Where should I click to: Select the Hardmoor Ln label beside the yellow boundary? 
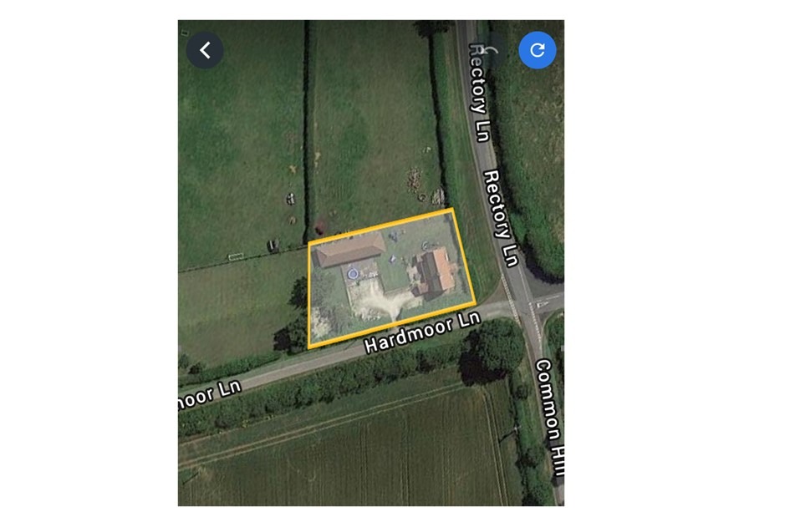point(422,333)
